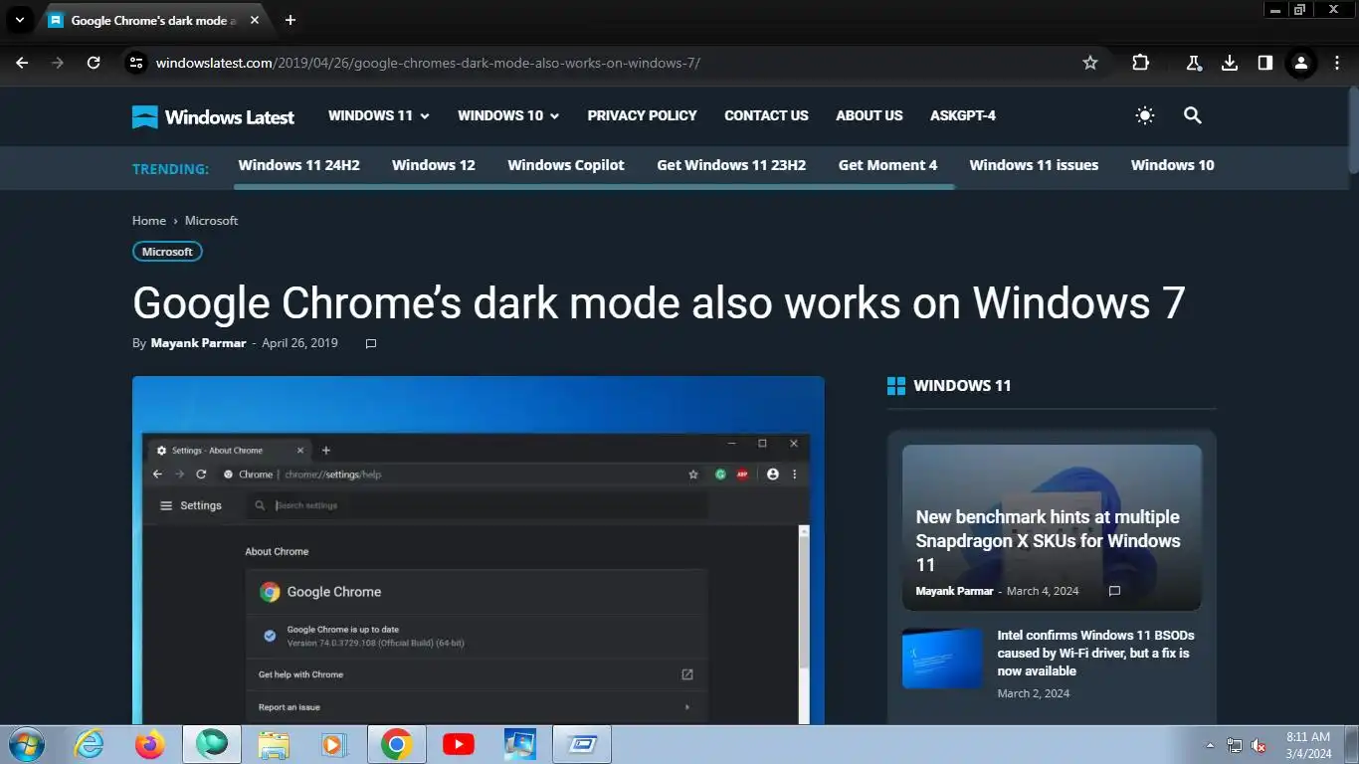Image resolution: width=1359 pixels, height=764 pixels.
Task: Open Chrome three-dot menu
Action: pyautogui.click(x=1337, y=63)
